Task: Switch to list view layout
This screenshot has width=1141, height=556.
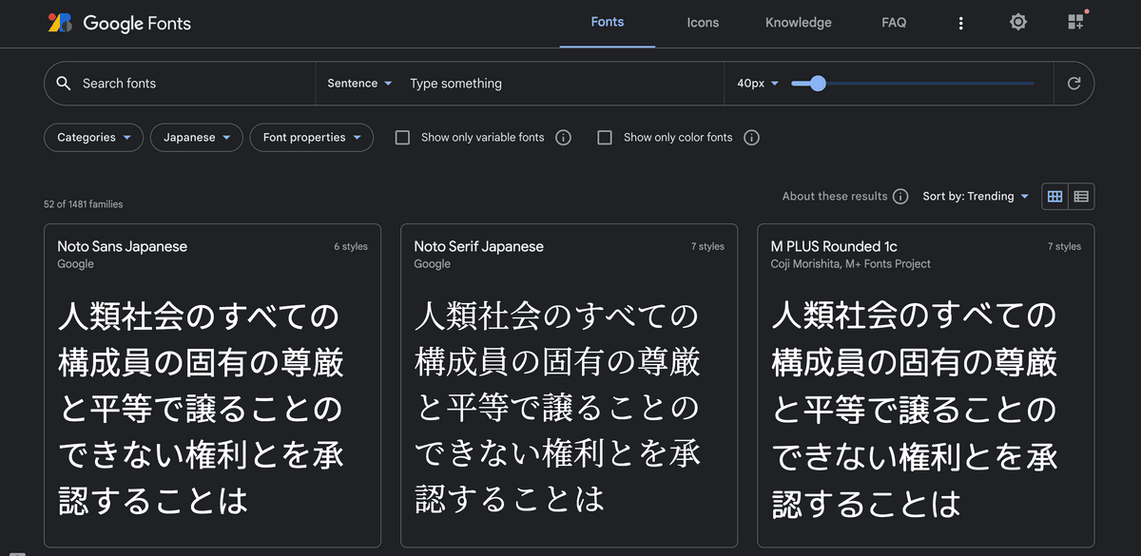Action: tap(1081, 197)
